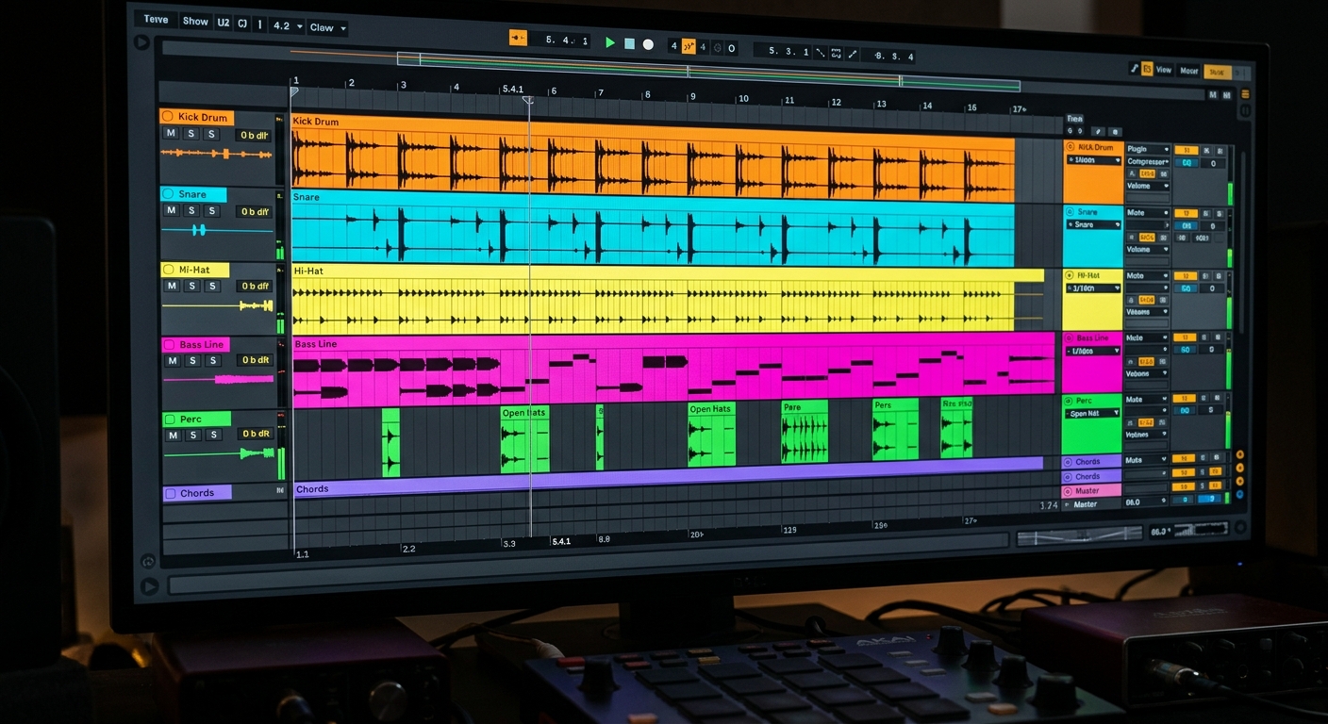Open the Claw preset dropdown in the top bar
The image size is (1328, 724).
click(326, 27)
